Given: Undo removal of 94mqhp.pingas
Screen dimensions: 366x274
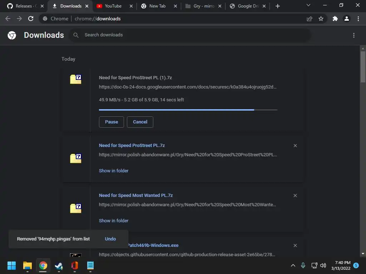Looking at the screenshot, I should [110, 239].
